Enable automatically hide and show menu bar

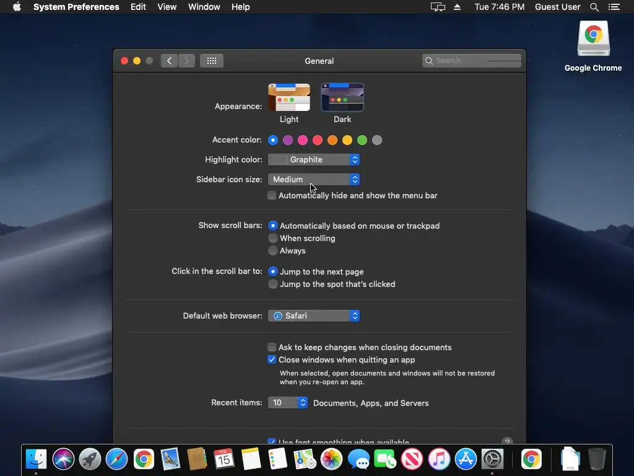point(272,195)
